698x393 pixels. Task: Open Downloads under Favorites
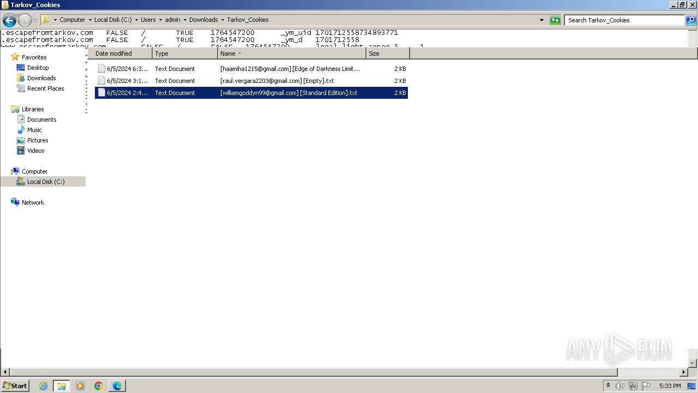point(41,78)
